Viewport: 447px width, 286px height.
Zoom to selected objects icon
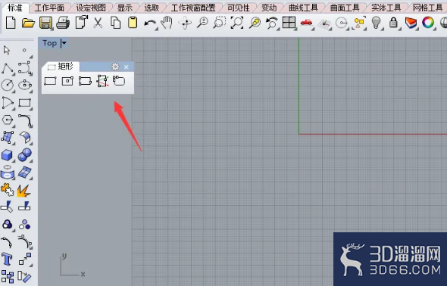click(255, 23)
